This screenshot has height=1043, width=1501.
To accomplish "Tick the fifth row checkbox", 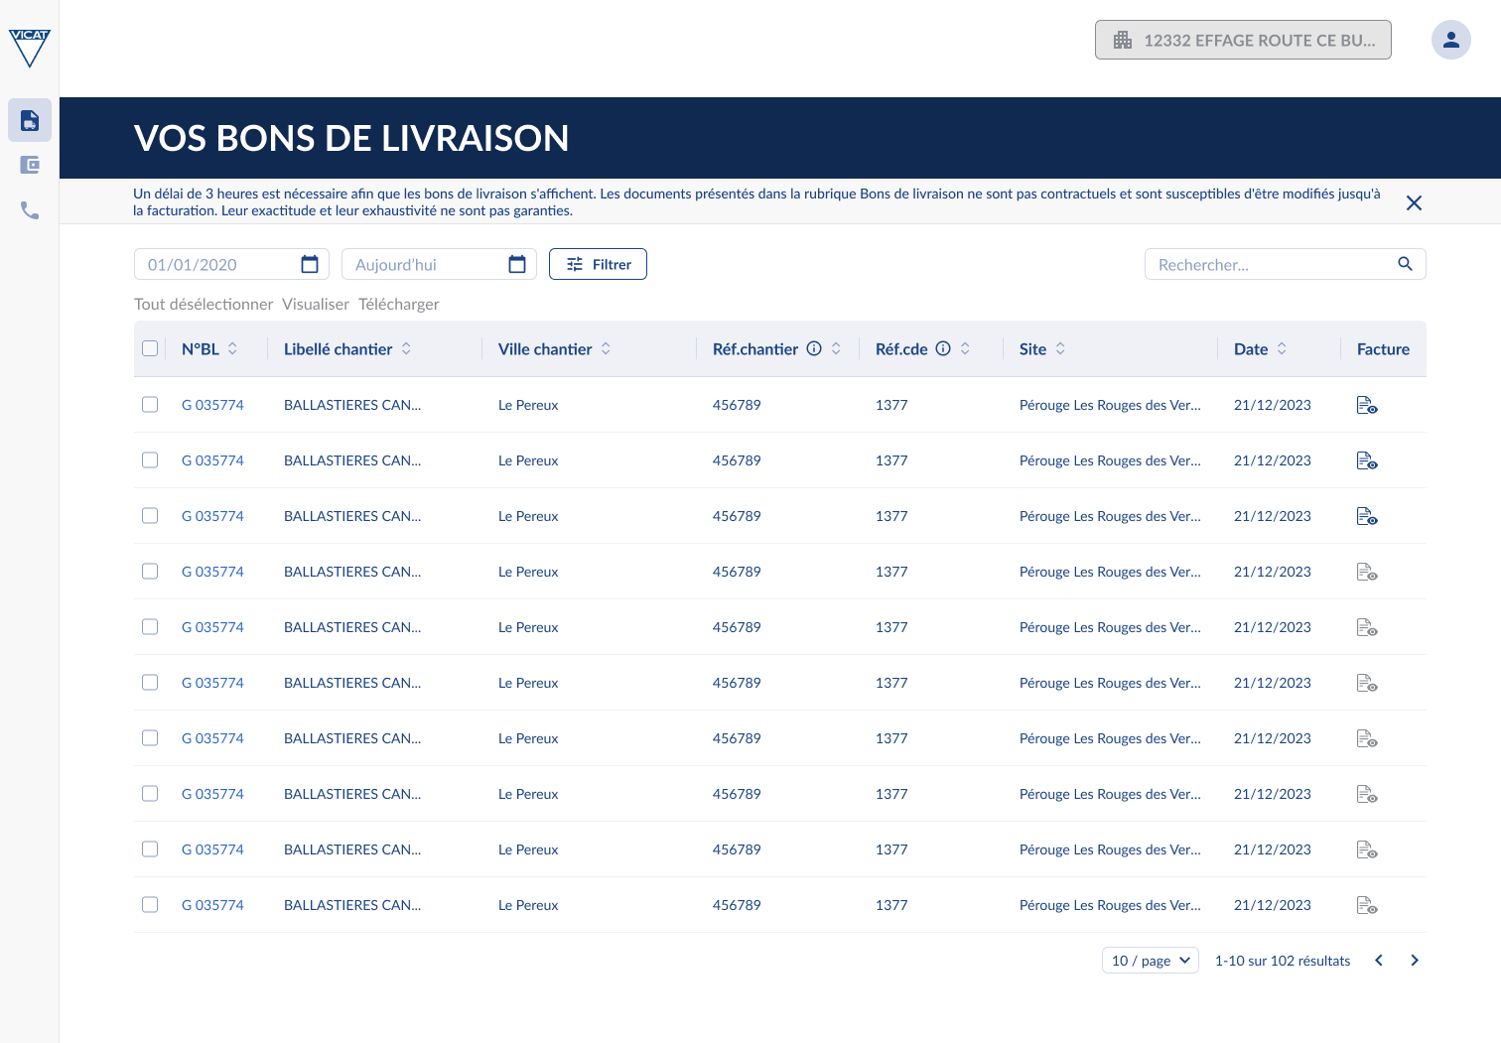I will point(150,626).
